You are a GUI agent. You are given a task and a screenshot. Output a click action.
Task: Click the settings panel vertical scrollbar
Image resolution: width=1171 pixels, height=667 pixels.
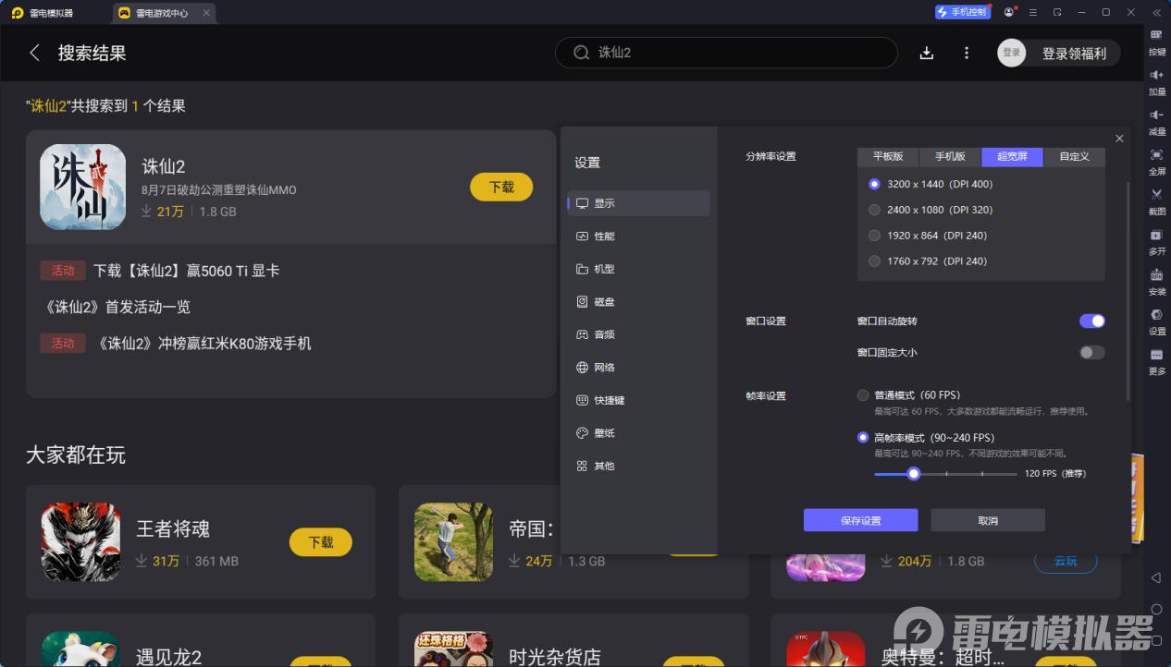coord(1128,291)
